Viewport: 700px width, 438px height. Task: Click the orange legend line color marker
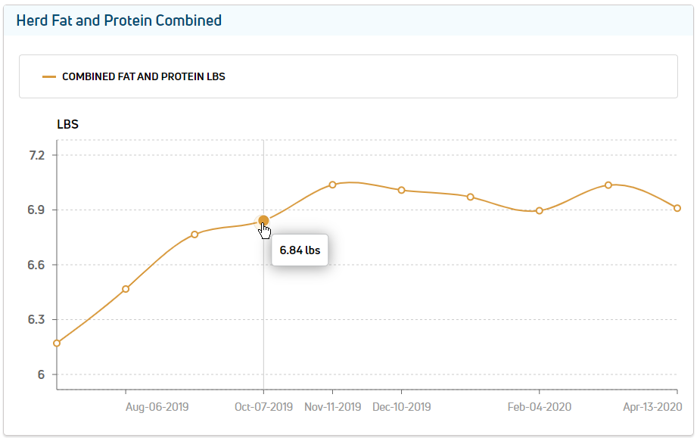coord(49,76)
